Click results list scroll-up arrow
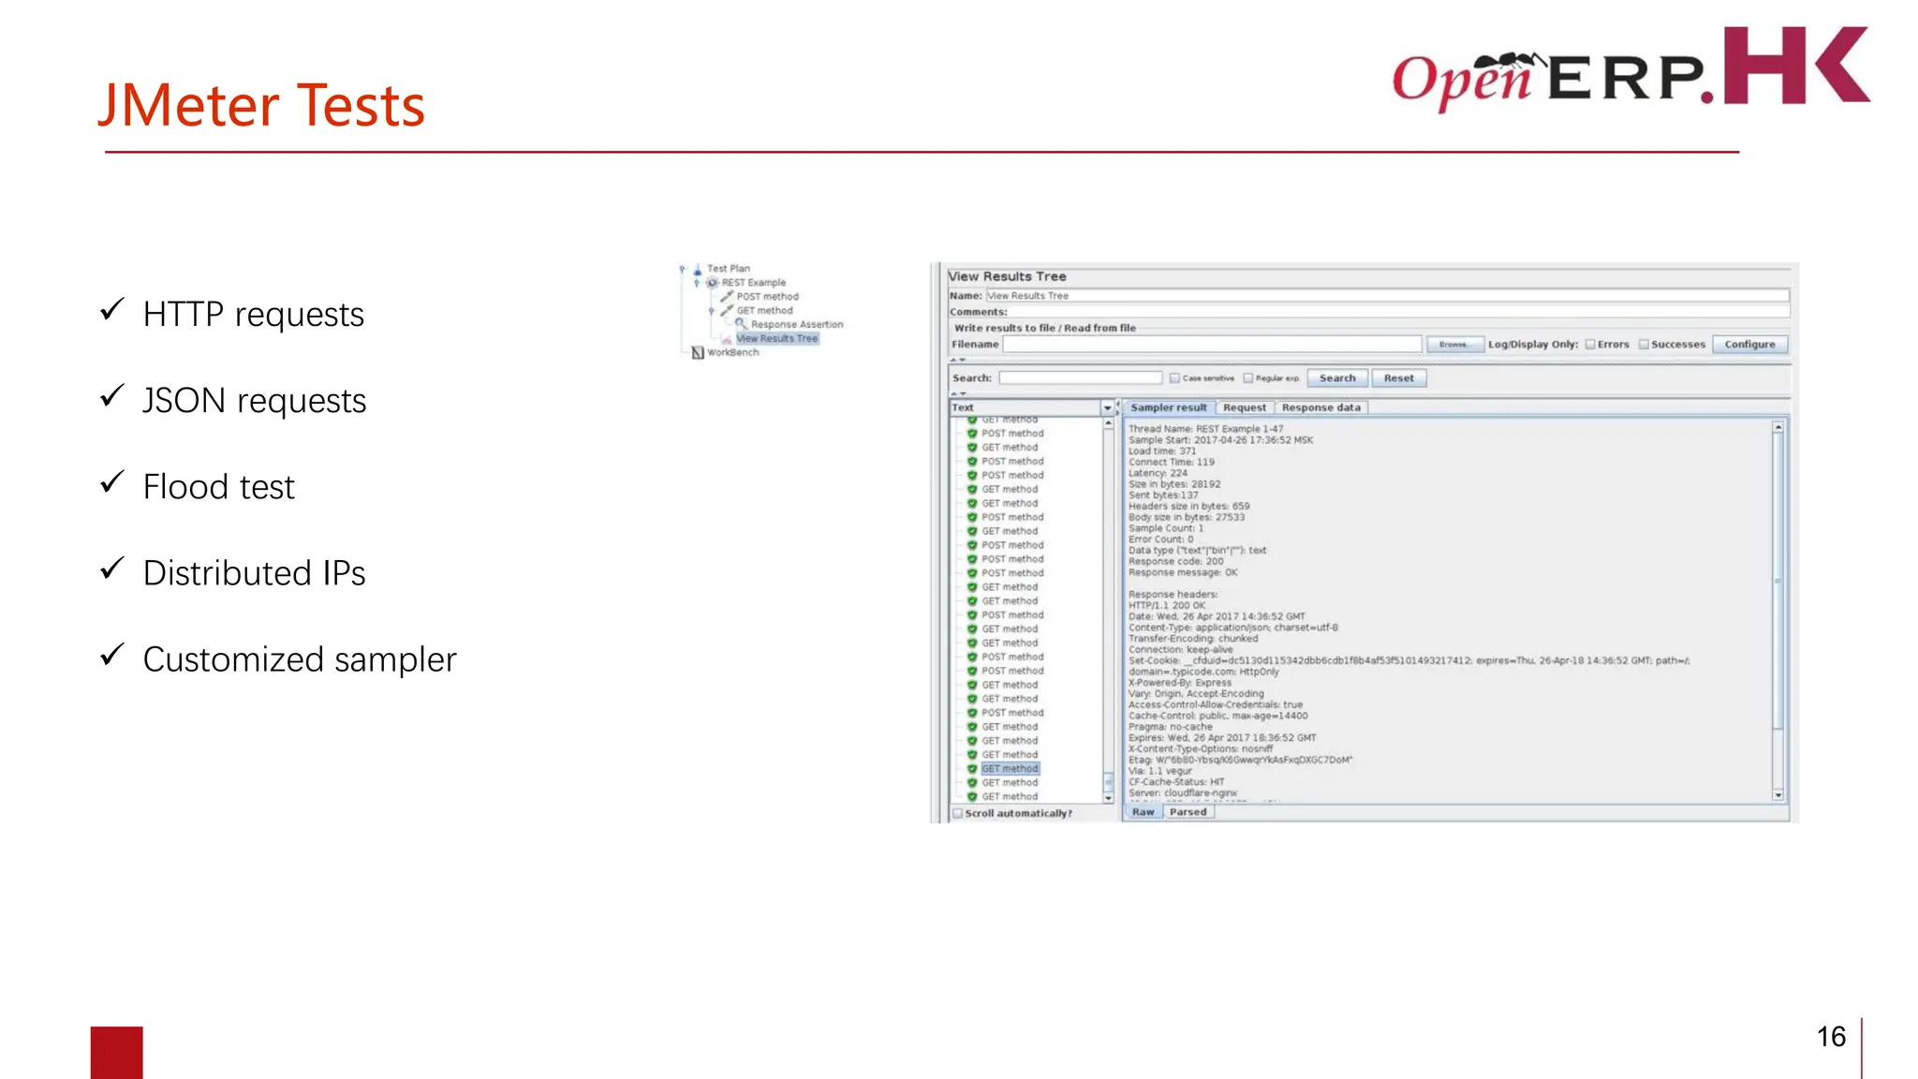 pyautogui.click(x=1108, y=424)
